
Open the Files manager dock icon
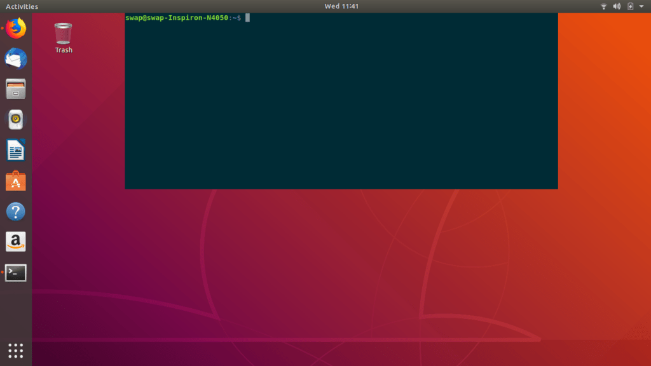tap(16, 89)
